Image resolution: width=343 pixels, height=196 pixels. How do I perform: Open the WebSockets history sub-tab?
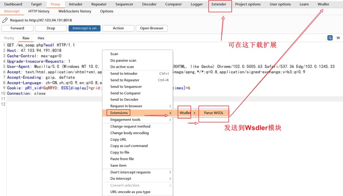75,11
